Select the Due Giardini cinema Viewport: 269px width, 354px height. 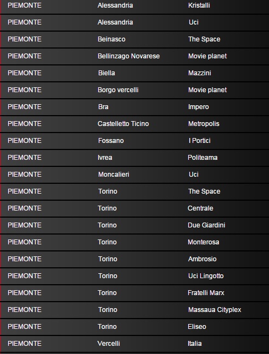pos(206,225)
